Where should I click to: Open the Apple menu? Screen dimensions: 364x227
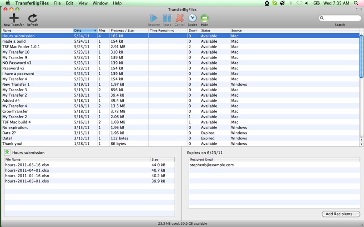click(x=8, y=3)
